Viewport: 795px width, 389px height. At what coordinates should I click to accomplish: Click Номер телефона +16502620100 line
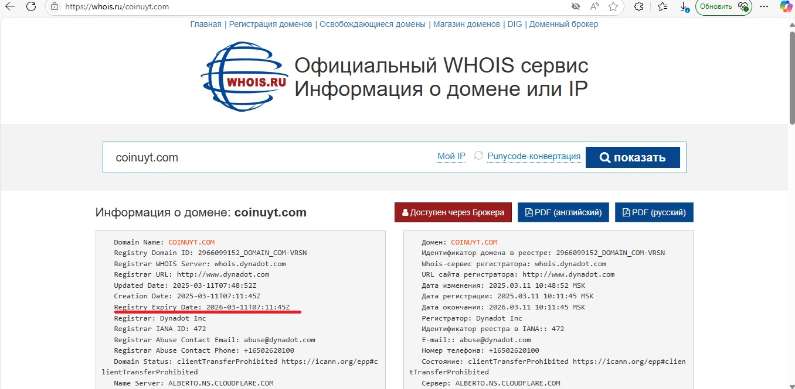tap(480, 350)
